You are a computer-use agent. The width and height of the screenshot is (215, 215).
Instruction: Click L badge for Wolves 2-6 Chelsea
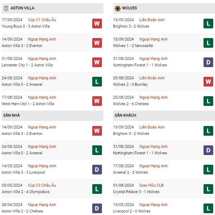[x=208, y=101]
